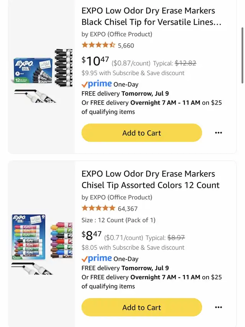Click $8.05 Subscribe & Save discount text
Screen dimensions: 245x327
click(x=133, y=248)
